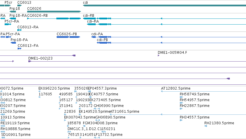Image resolution: width=246 pixels, height=139 pixels.
Task: Click the cdi-RB transcript label
Action: 89,16
